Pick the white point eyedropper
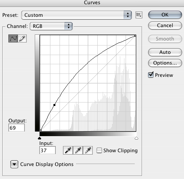 [88, 150]
